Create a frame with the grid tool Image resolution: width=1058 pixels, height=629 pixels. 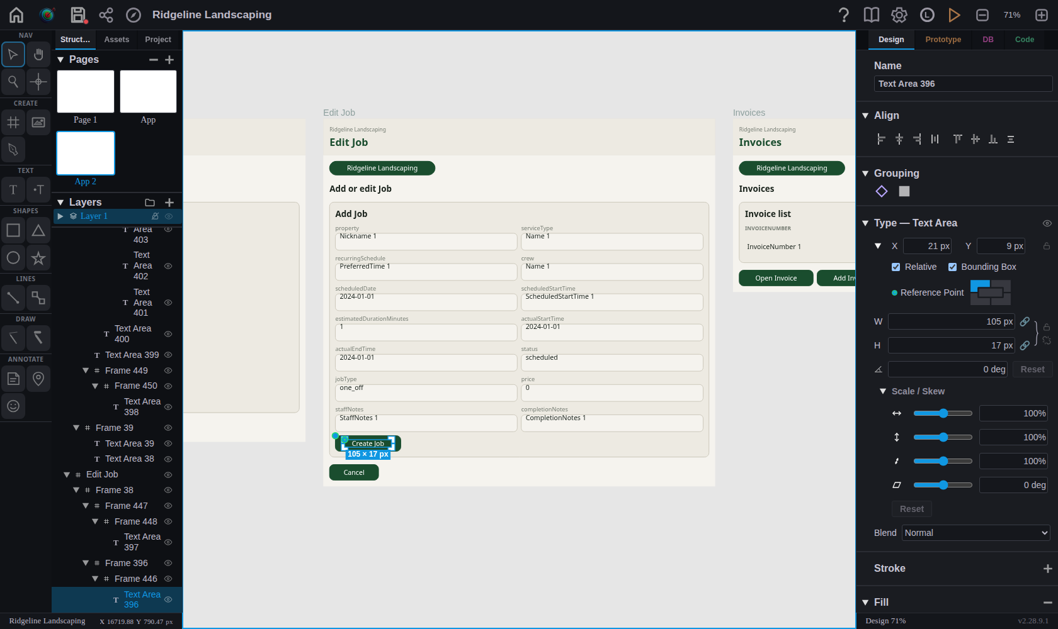tap(13, 123)
